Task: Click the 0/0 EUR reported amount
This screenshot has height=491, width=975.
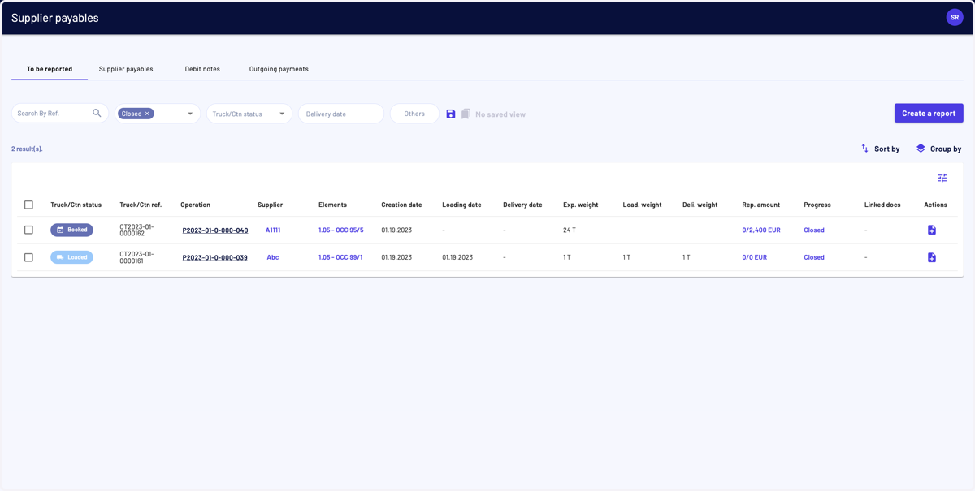Action: click(754, 257)
